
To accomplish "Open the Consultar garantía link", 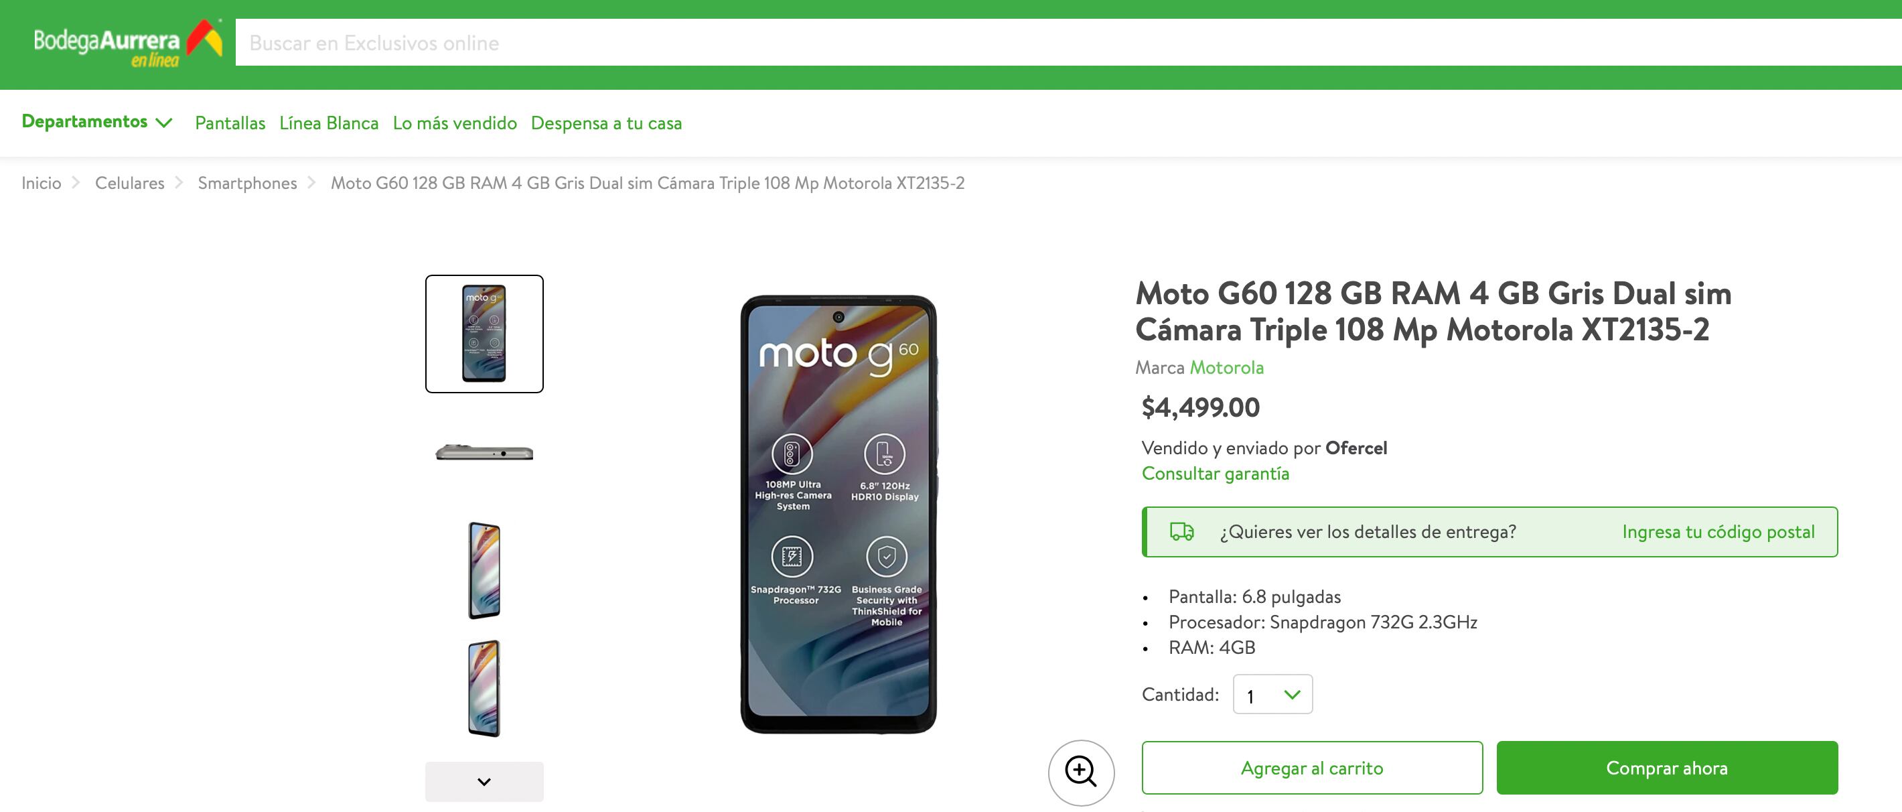I will [x=1216, y=474].
